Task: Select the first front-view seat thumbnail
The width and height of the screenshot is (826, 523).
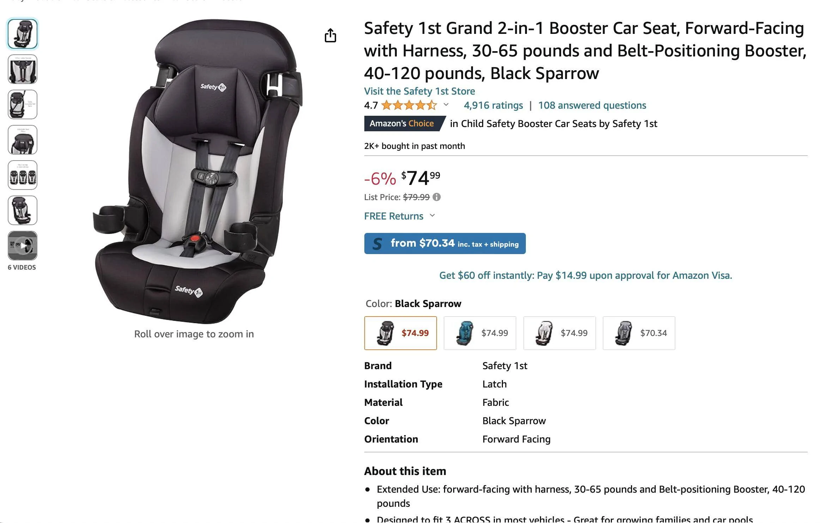Action: [x=23, y=34]
